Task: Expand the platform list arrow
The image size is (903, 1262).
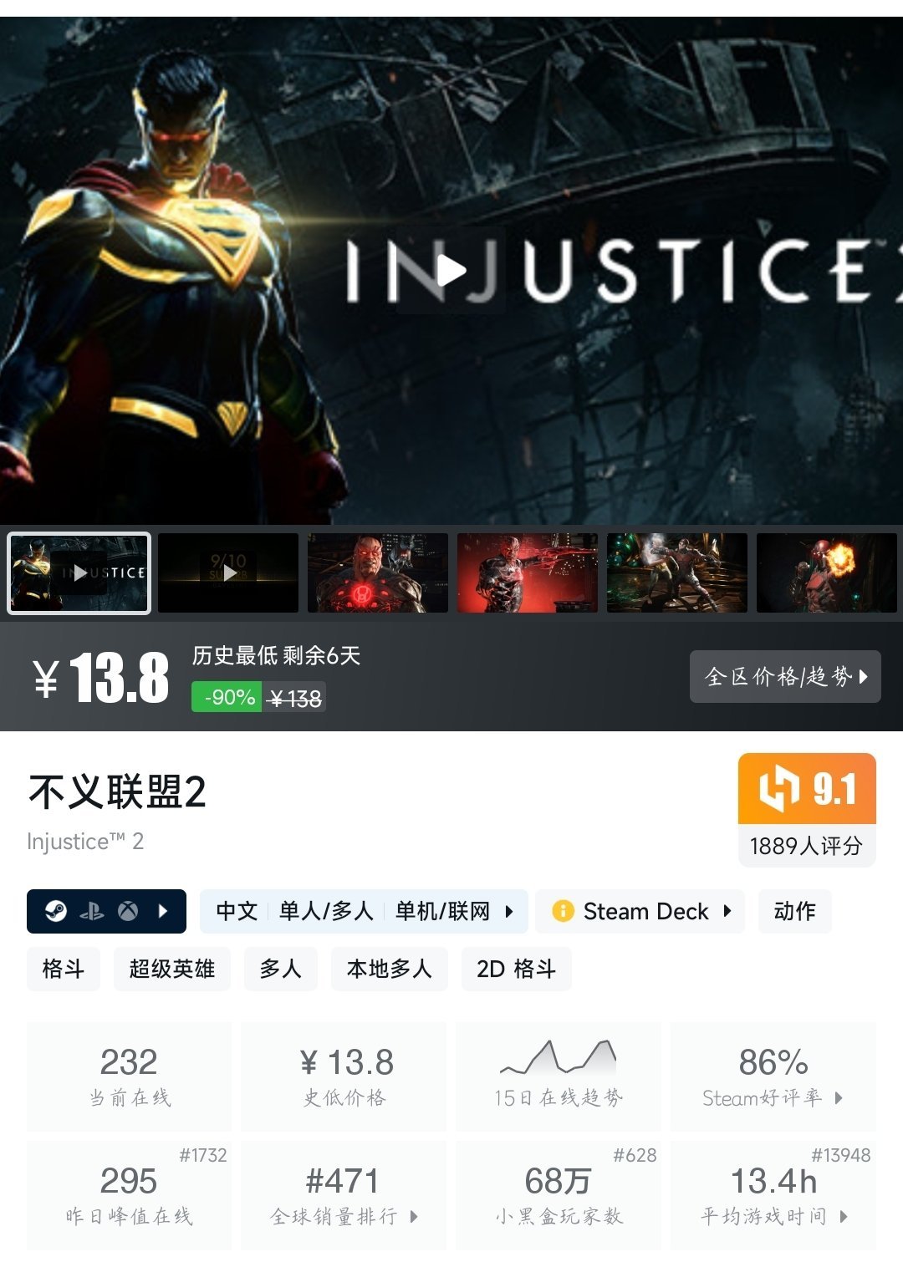Action: (x=164, y=911)
